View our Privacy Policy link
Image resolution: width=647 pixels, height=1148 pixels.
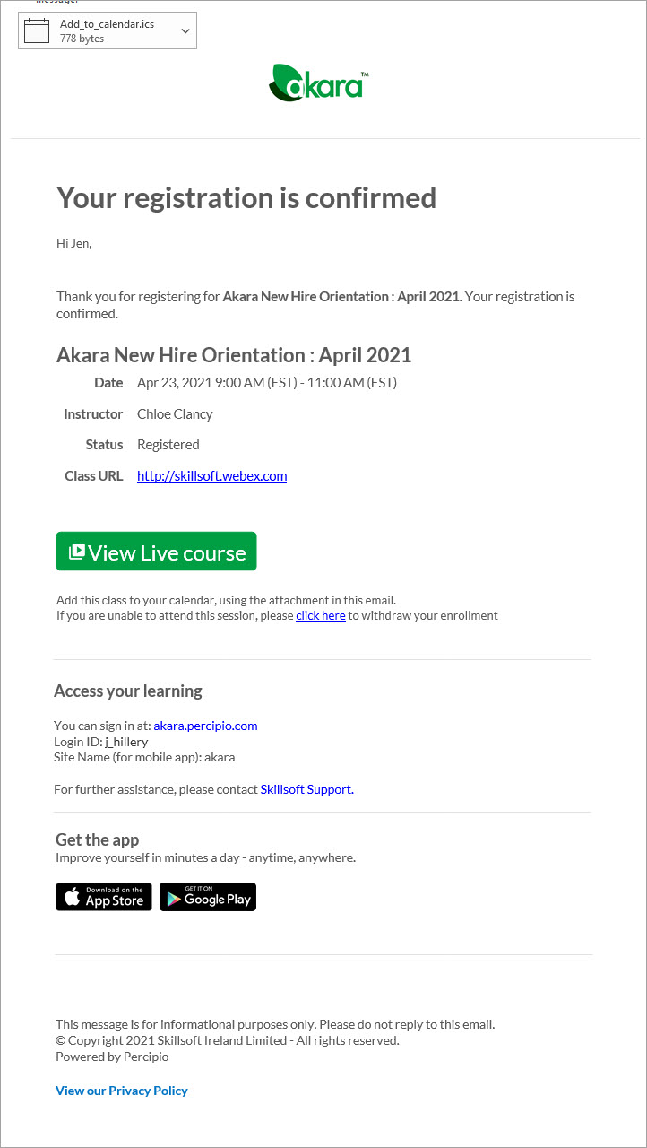pyautogui.click(x=122, y=1091)
